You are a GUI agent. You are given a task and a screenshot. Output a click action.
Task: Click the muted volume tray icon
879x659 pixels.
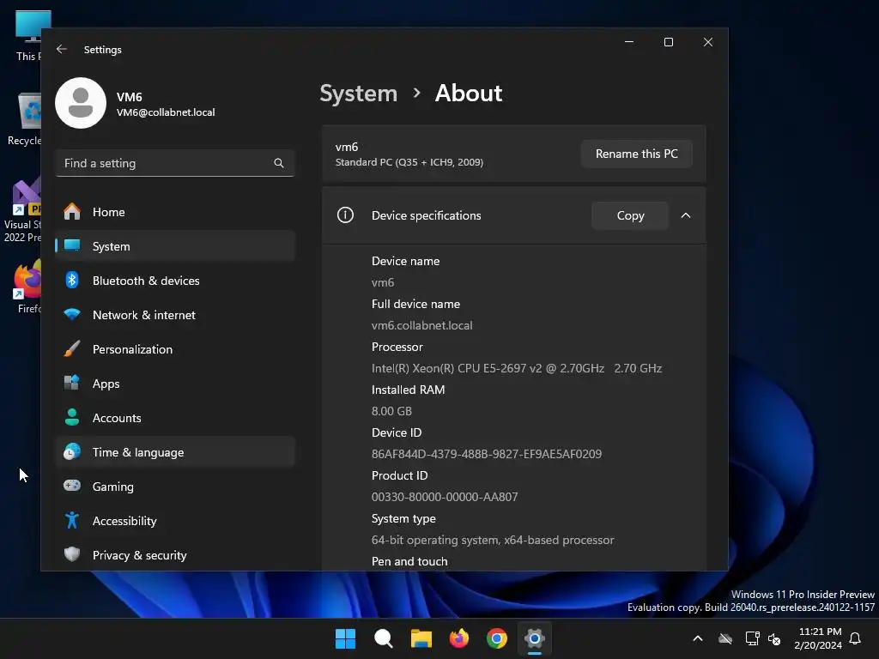[774, 638]
